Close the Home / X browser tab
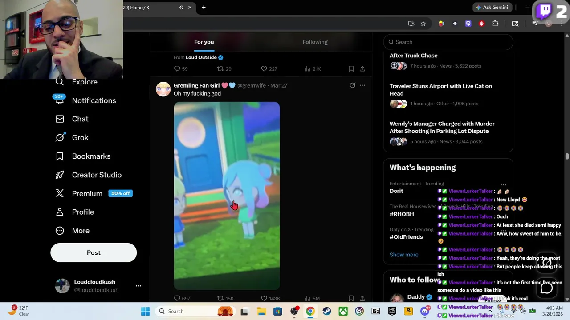Screen dimensions: 570x320 pos(190,8)
